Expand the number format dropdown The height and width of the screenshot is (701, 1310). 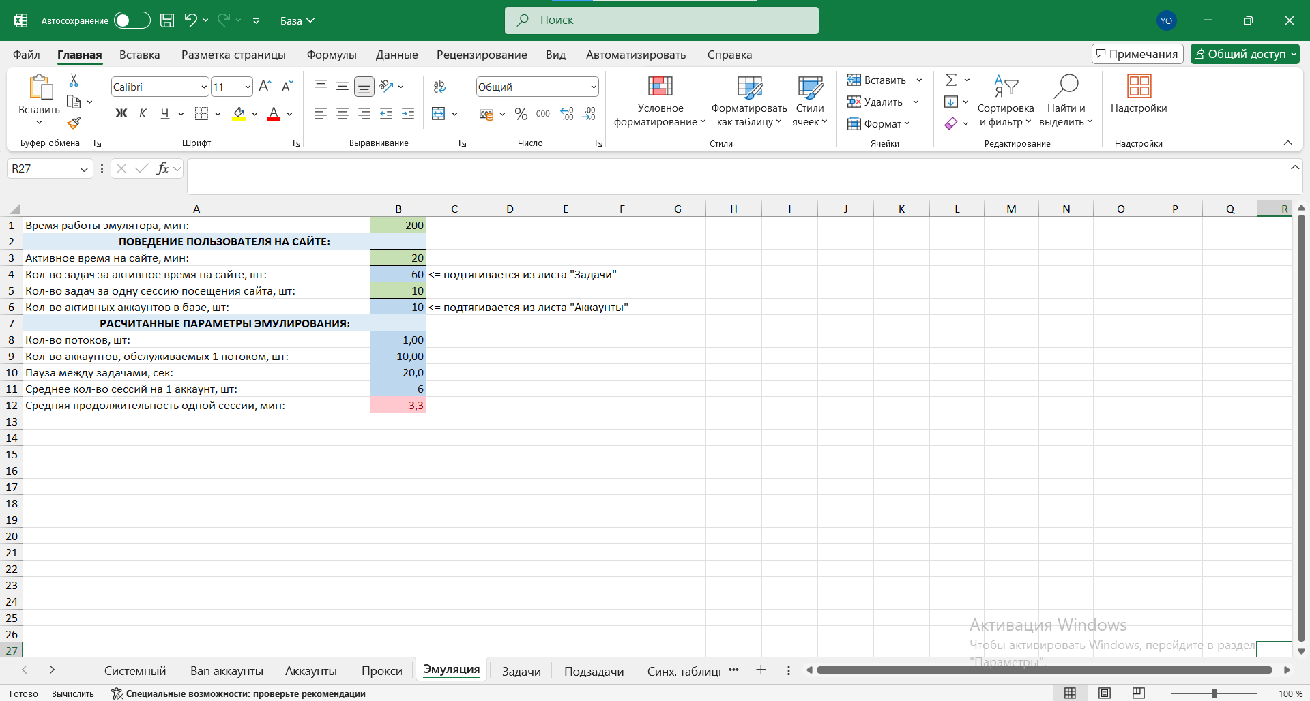pos(594,87)
